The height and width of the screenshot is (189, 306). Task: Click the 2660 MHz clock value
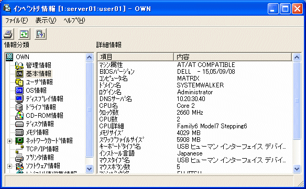(x=190, y=113)
